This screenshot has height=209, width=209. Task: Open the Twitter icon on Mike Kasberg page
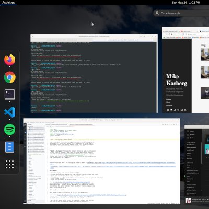click(171, 110)
